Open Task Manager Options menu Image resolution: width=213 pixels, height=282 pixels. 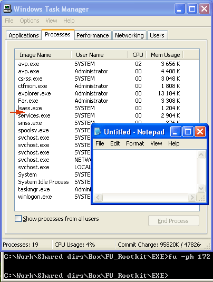[x=30, y=21]
